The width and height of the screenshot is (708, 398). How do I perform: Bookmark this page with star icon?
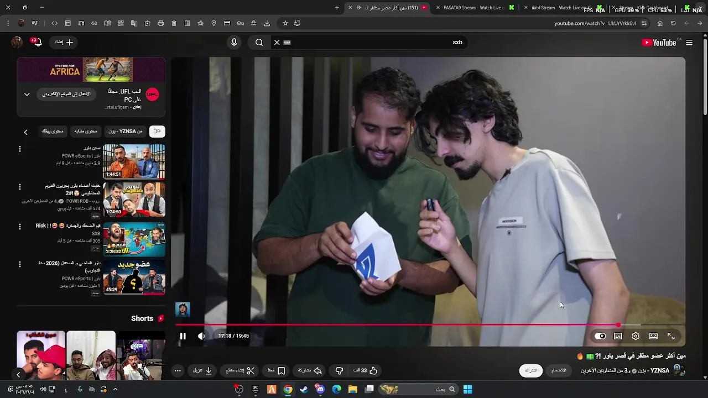tap(285, 23)
